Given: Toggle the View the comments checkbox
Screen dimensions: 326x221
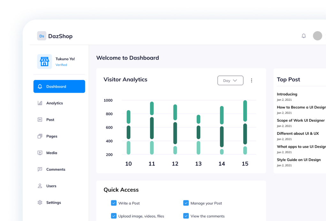Looking at the screenshot, I should 186,216.
